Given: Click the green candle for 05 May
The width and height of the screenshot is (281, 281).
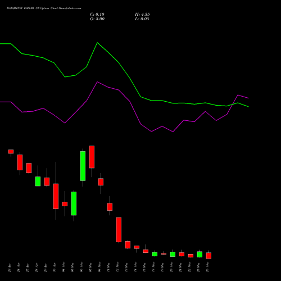Looking at the screenshot, I should (x=74, y=203).
